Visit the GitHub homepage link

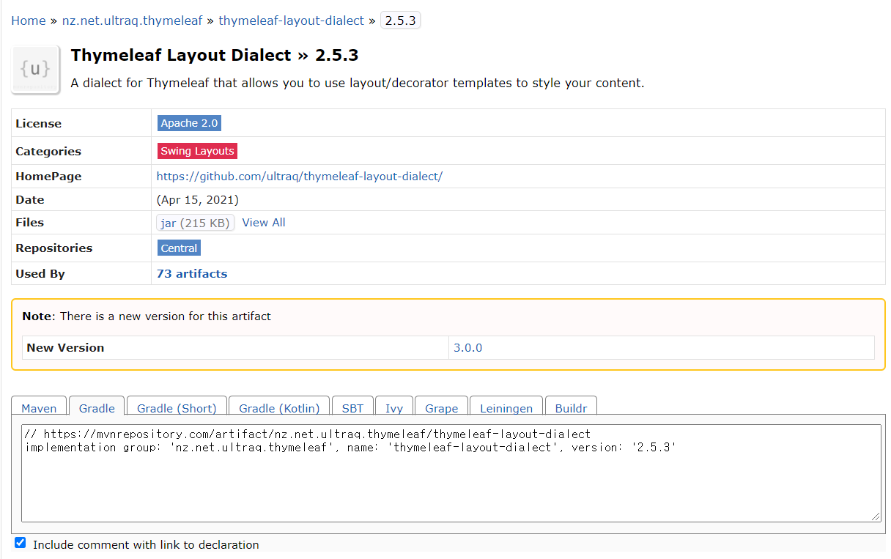pos(300,177)
